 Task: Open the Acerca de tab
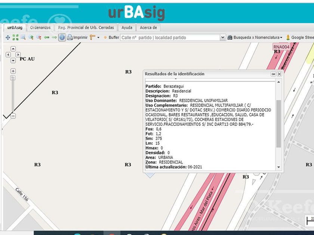[x=148, y=28]
